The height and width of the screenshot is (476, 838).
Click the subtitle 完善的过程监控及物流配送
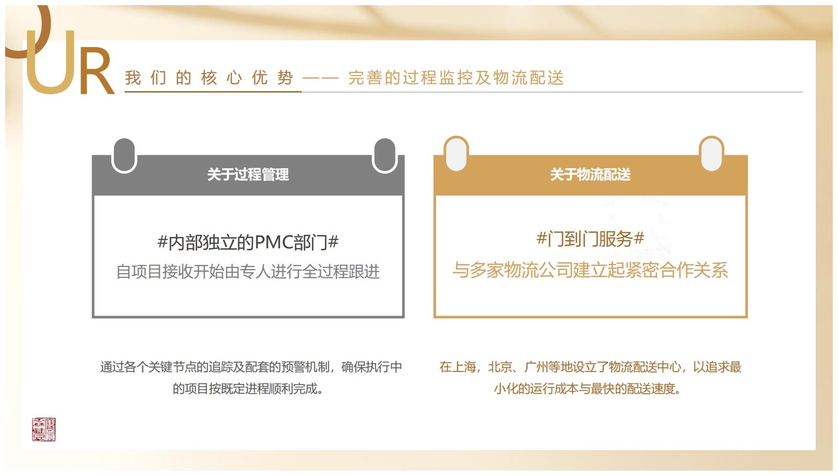click(456, 78)
